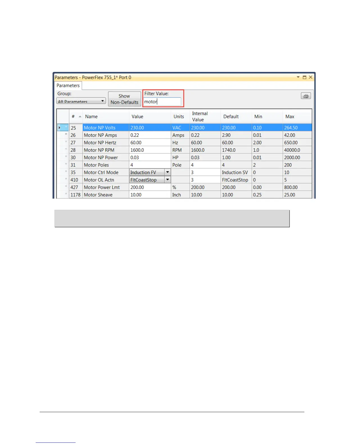The height and width of the screenshot is (445, 344).
Task: Click the max value 800.00 cell
Action: (x=297, y=187)
